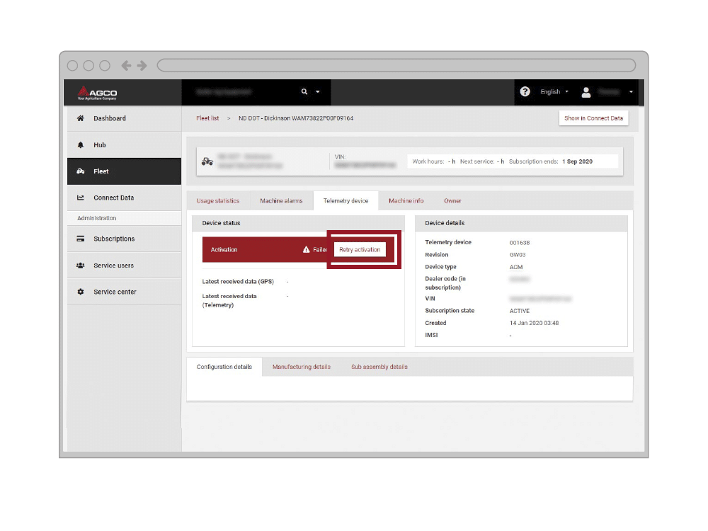The image size is (708, 531).
Task: Open Hub in the sidebar
Action: [124, 145]
